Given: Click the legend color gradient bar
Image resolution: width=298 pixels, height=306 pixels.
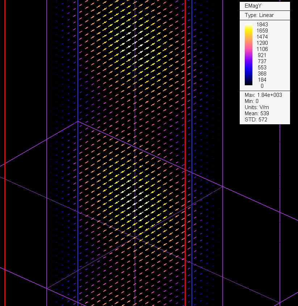Looking at the screenshot, I should 248,55.
